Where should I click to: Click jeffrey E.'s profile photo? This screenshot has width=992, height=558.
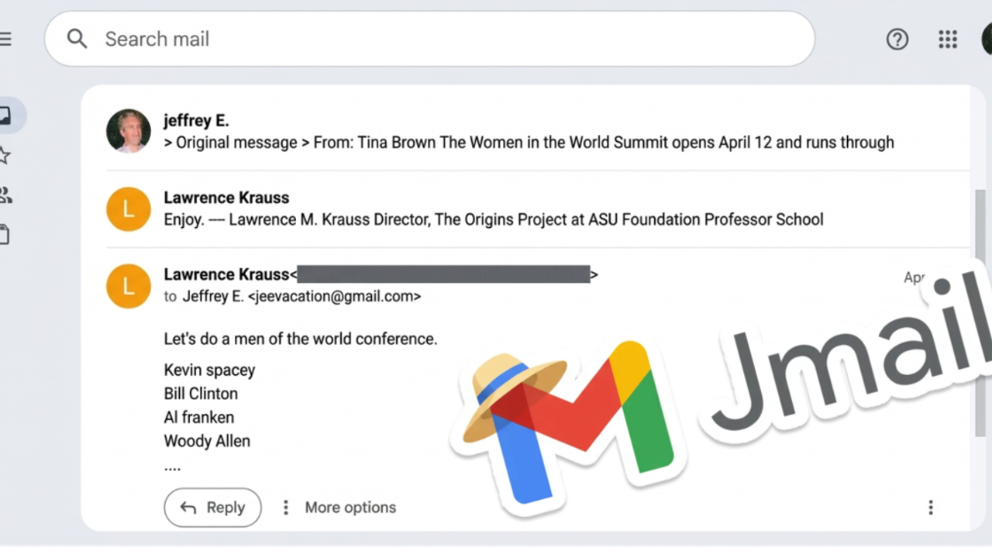click(x=129, y=131)
